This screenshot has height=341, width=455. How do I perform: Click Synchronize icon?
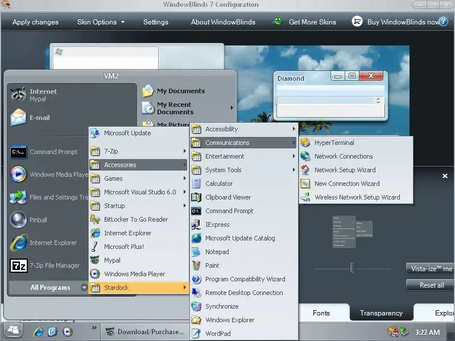coord(196,306)
